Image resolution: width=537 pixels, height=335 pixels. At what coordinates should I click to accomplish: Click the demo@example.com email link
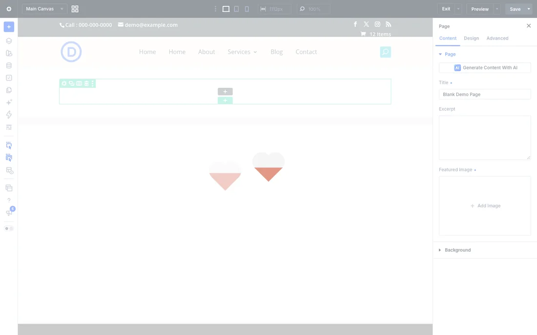click(x=147, y=25)
